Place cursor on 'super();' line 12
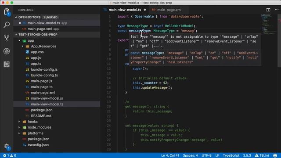The image size is (281, 158). point(140,69)
